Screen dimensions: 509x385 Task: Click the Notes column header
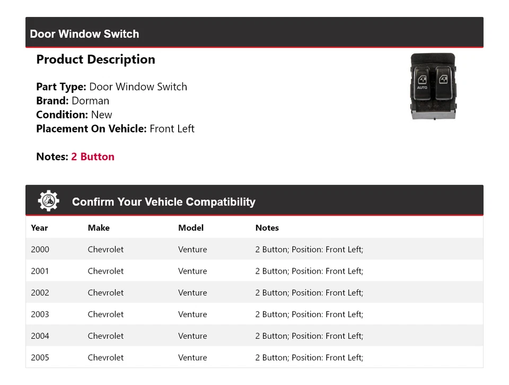[x=267, y=228]
